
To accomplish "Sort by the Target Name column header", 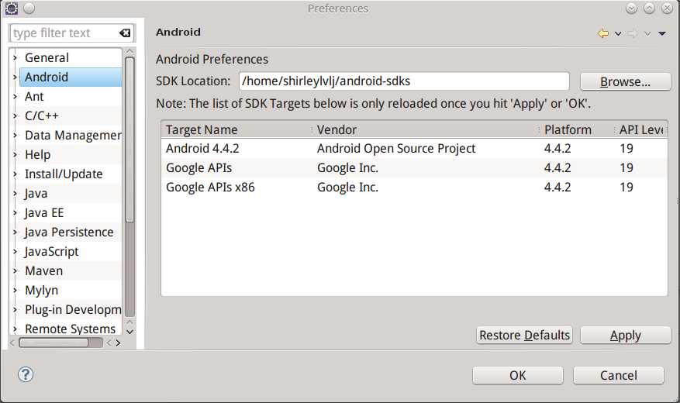I will pos(236,129).
